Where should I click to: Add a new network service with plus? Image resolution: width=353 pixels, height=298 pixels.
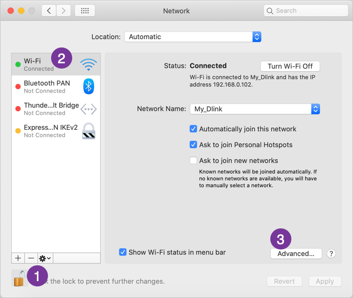point(18,258)
